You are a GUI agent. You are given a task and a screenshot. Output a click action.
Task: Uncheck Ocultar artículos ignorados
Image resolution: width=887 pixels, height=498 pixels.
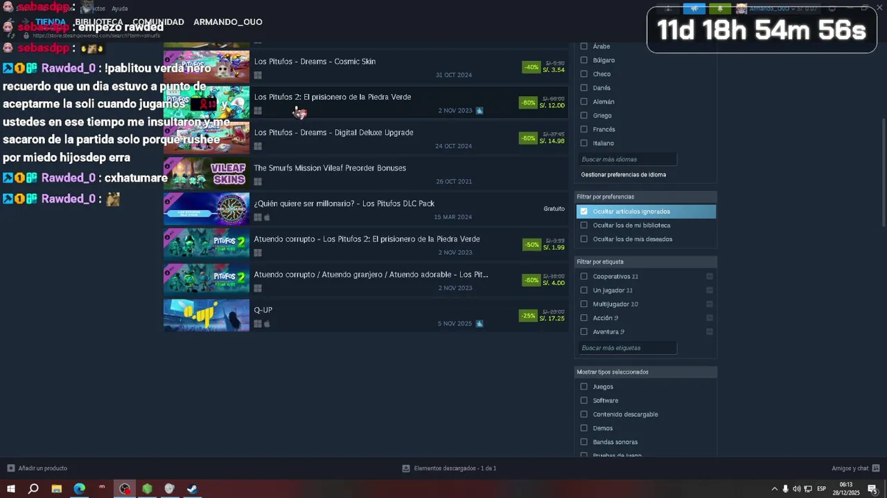click(x=583, y=212)
